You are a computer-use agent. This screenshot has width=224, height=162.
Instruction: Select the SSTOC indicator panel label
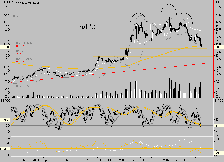pos(5,100)
